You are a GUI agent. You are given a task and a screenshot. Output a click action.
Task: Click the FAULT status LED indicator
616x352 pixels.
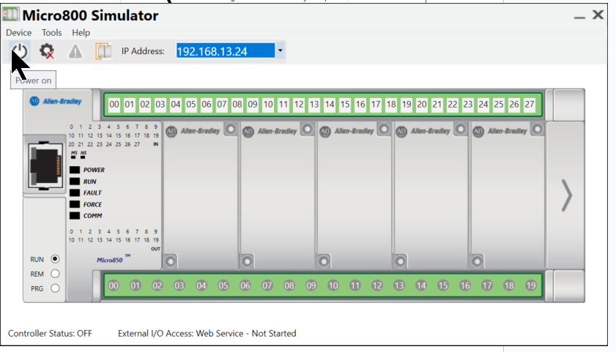[75, 192]
